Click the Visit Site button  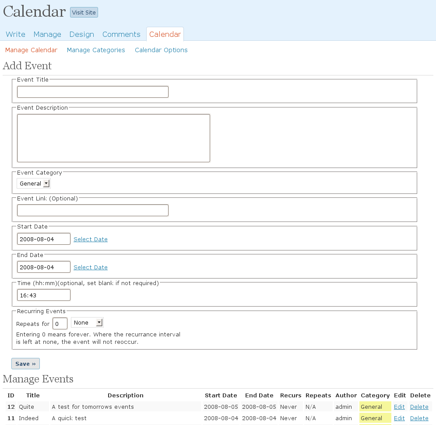pos(84,12)
